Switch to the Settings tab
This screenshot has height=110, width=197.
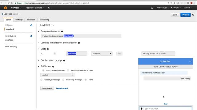[x=19, y=20]
